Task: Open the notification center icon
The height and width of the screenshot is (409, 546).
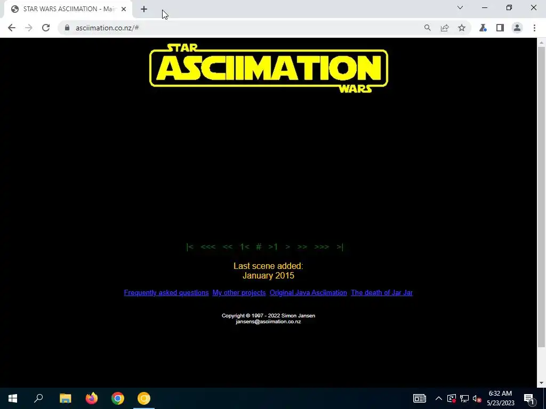Action: (x=529, y=398)
